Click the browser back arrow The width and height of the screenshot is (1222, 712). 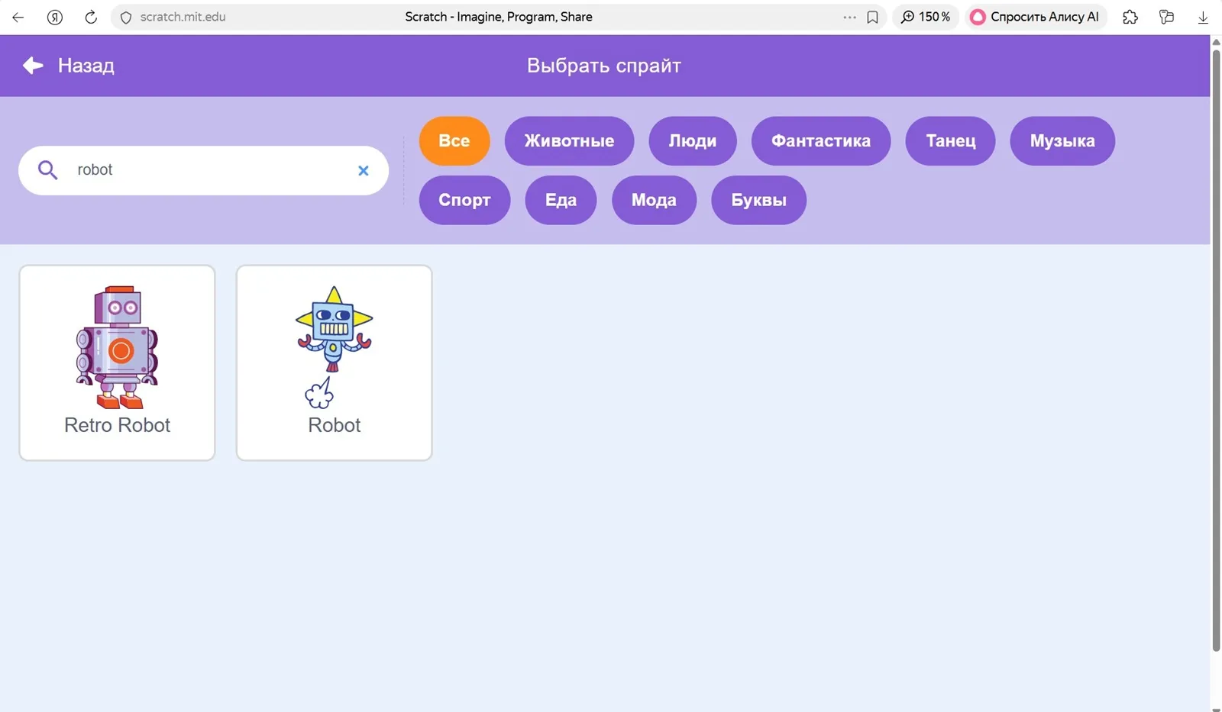pyautogui.click(x=18, y=17)
